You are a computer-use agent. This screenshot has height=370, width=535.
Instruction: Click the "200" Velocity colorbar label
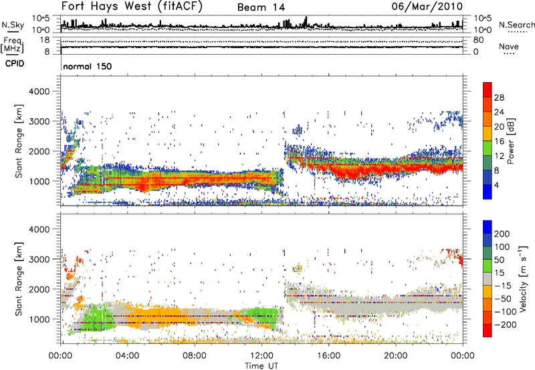(x=502, y=234)
